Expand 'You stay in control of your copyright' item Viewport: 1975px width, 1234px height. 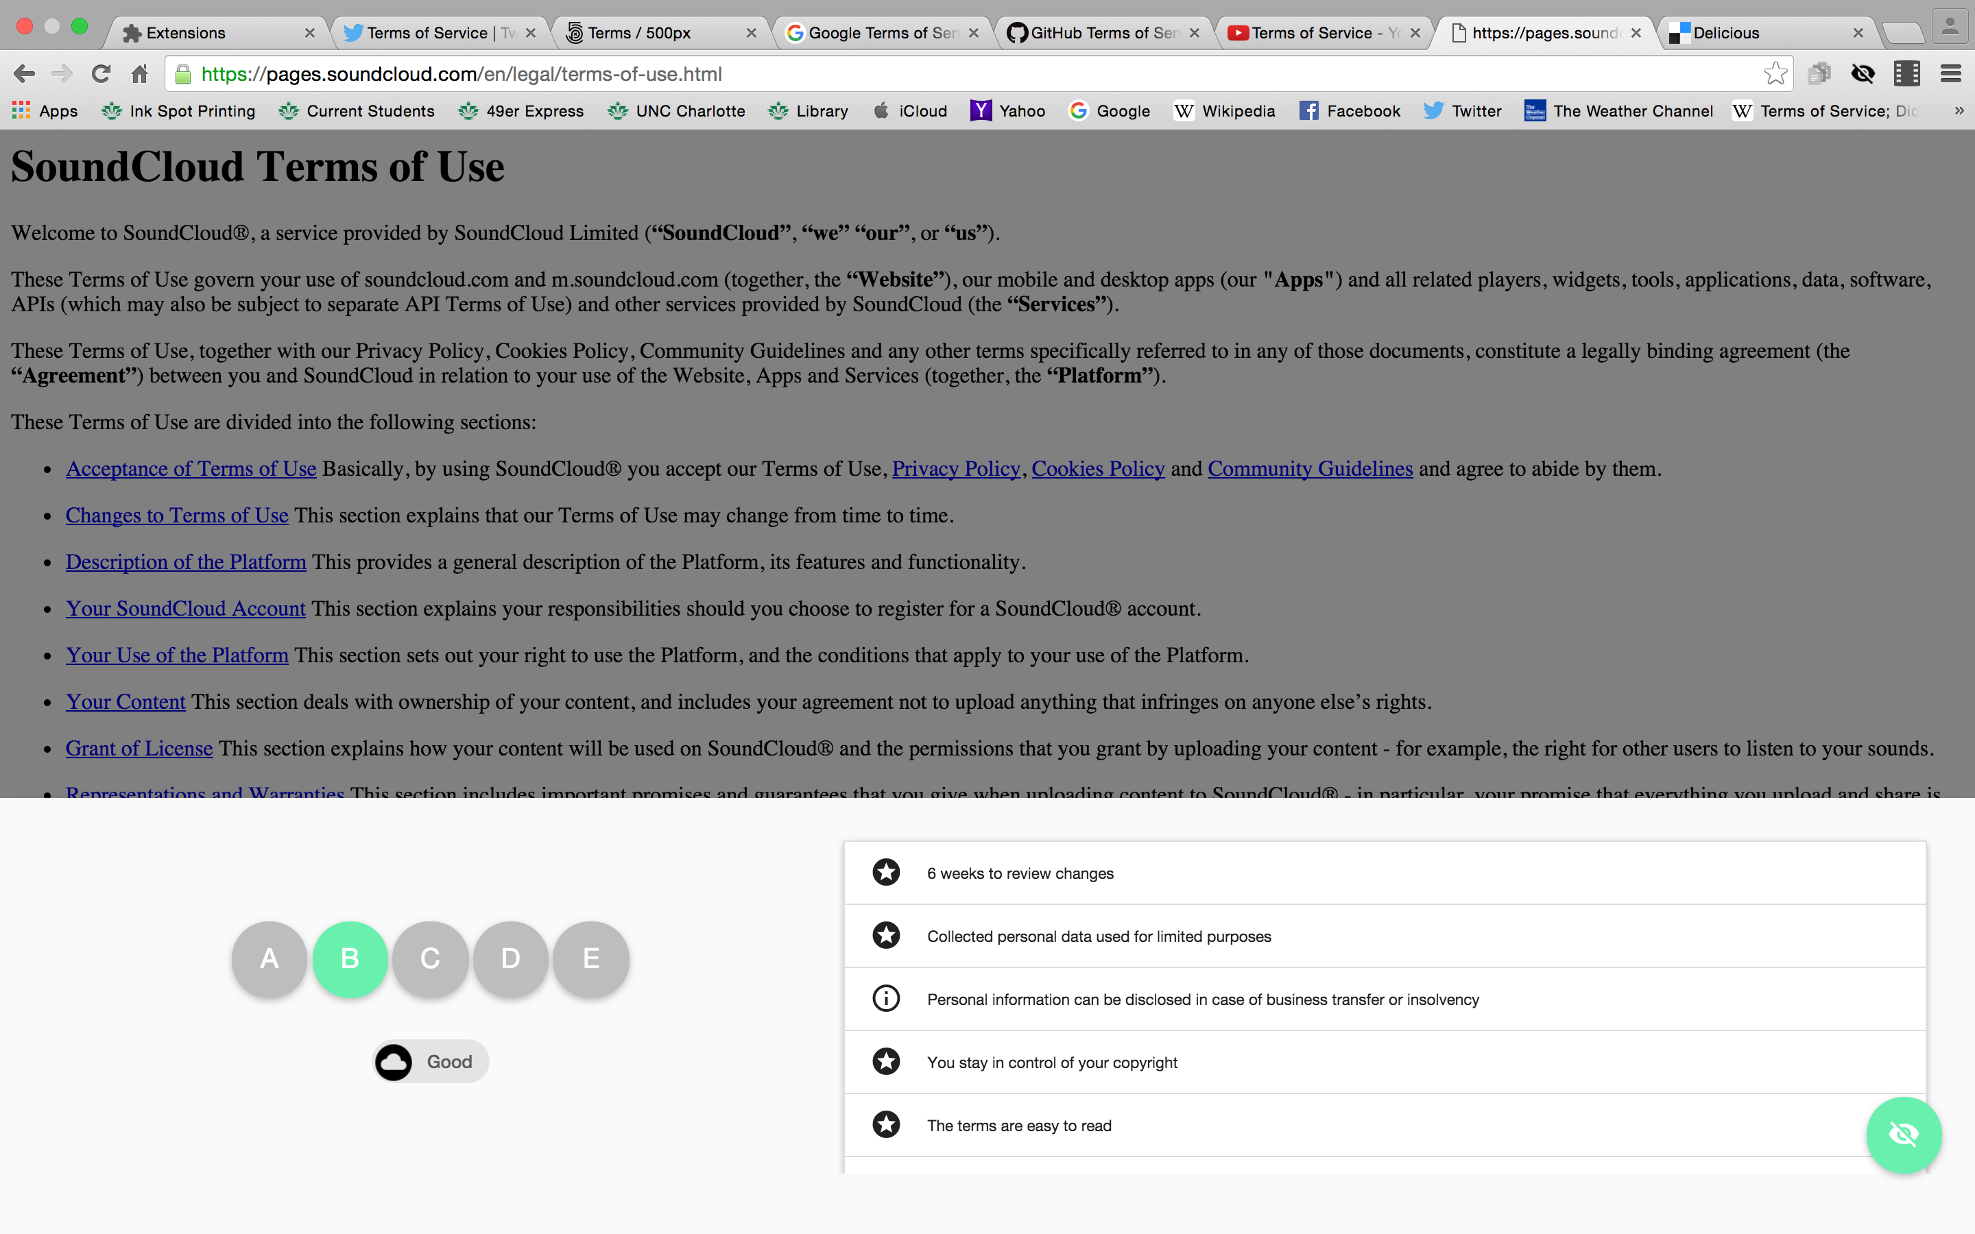pos(1052,1063)
